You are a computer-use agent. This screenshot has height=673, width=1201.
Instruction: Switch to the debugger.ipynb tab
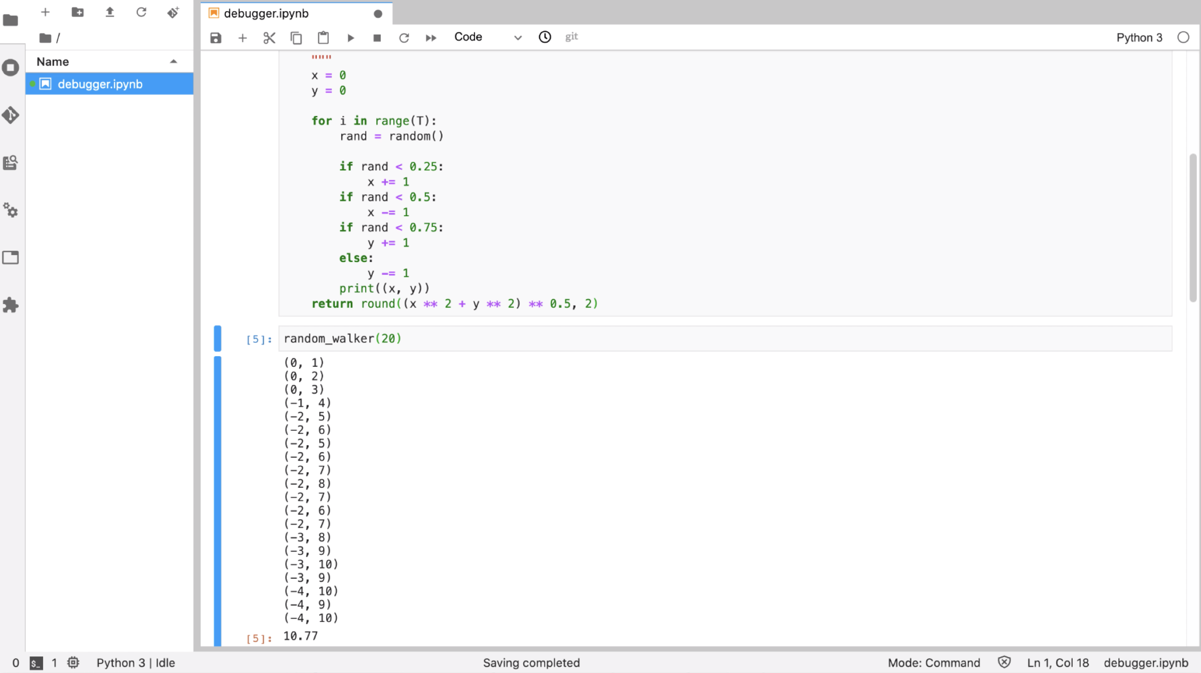266,13
